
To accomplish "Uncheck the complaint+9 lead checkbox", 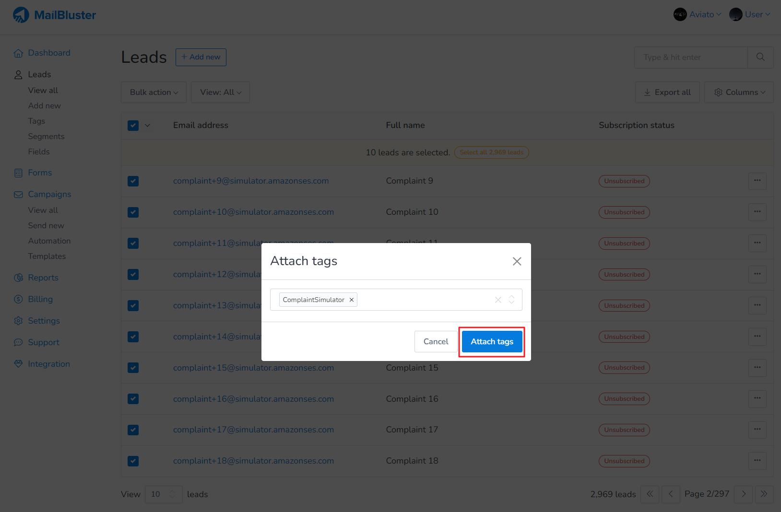I will tap(133, 181).
